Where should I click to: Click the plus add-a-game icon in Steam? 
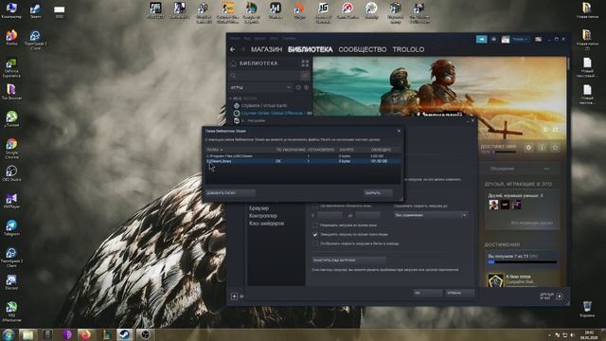[234, 296]
